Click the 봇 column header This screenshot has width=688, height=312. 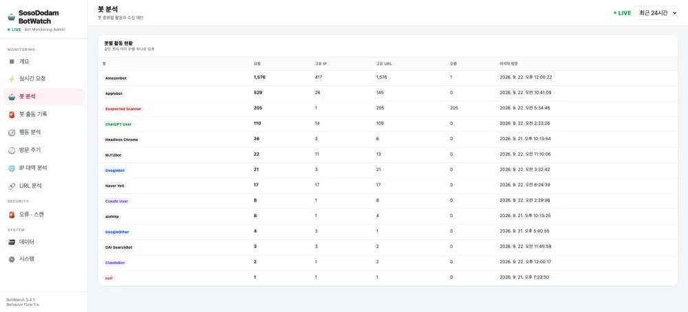point(104,64)
